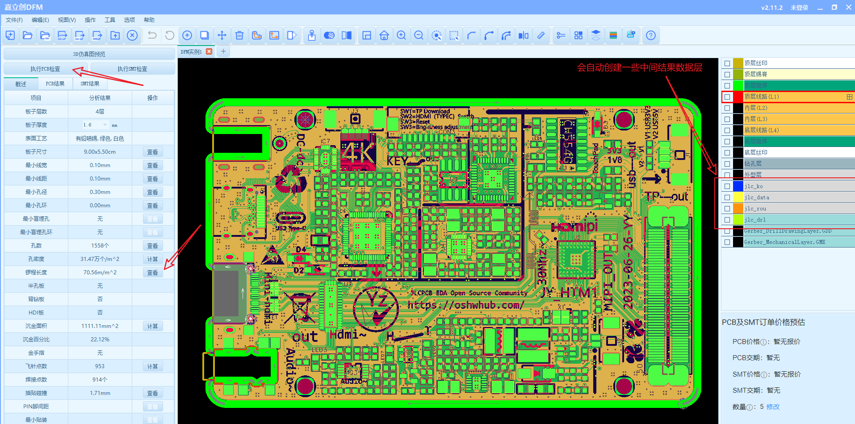
Task: Click the trash delete icon in toolbar
Action: tap(239, 35)
